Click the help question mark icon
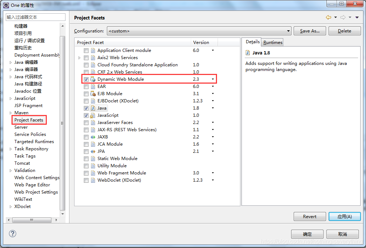366x248 pixels. (x=12, y=234)
